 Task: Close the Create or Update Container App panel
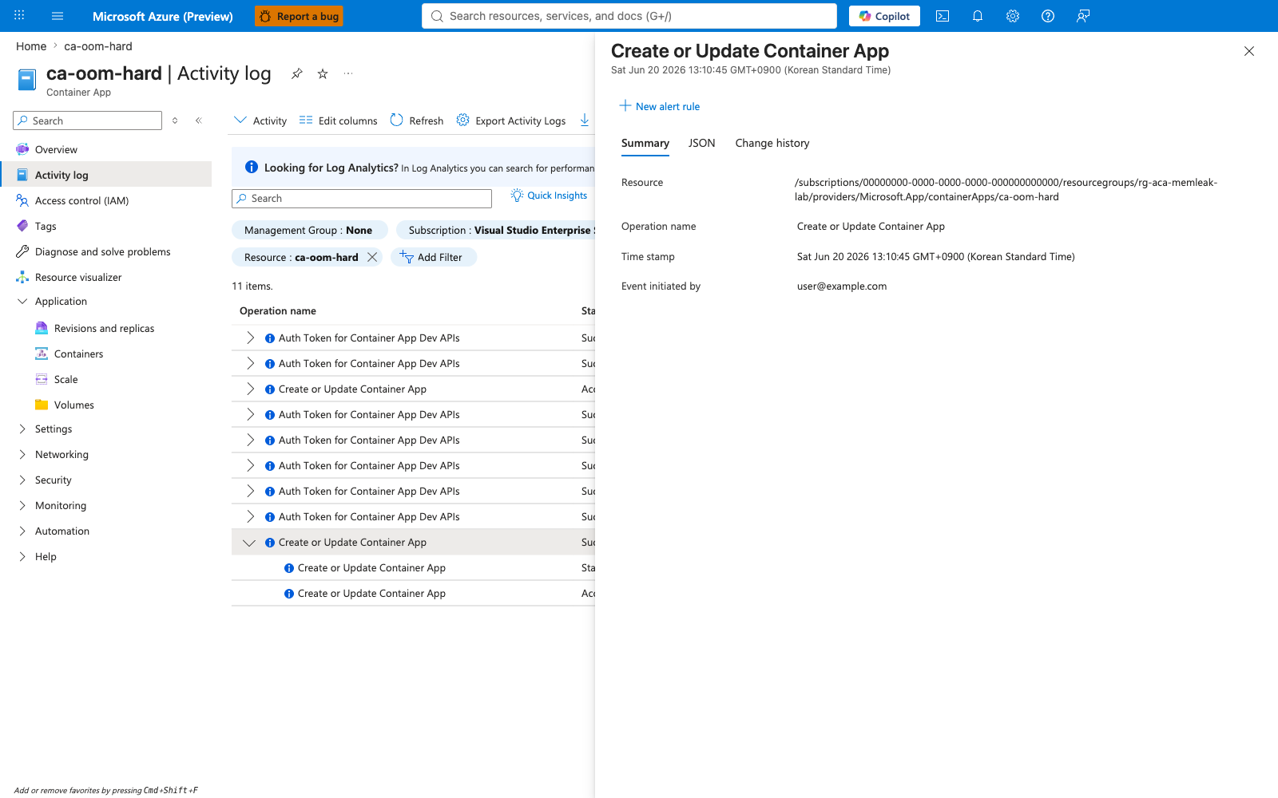tap(1249, 51)
